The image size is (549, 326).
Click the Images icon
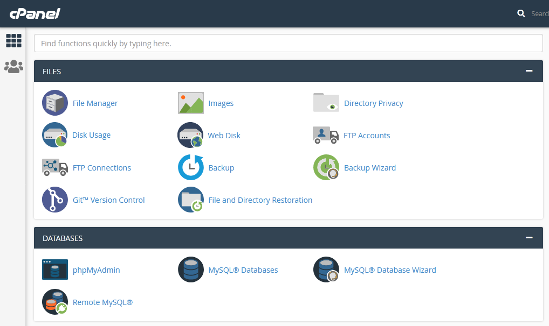tap(191, 103)
